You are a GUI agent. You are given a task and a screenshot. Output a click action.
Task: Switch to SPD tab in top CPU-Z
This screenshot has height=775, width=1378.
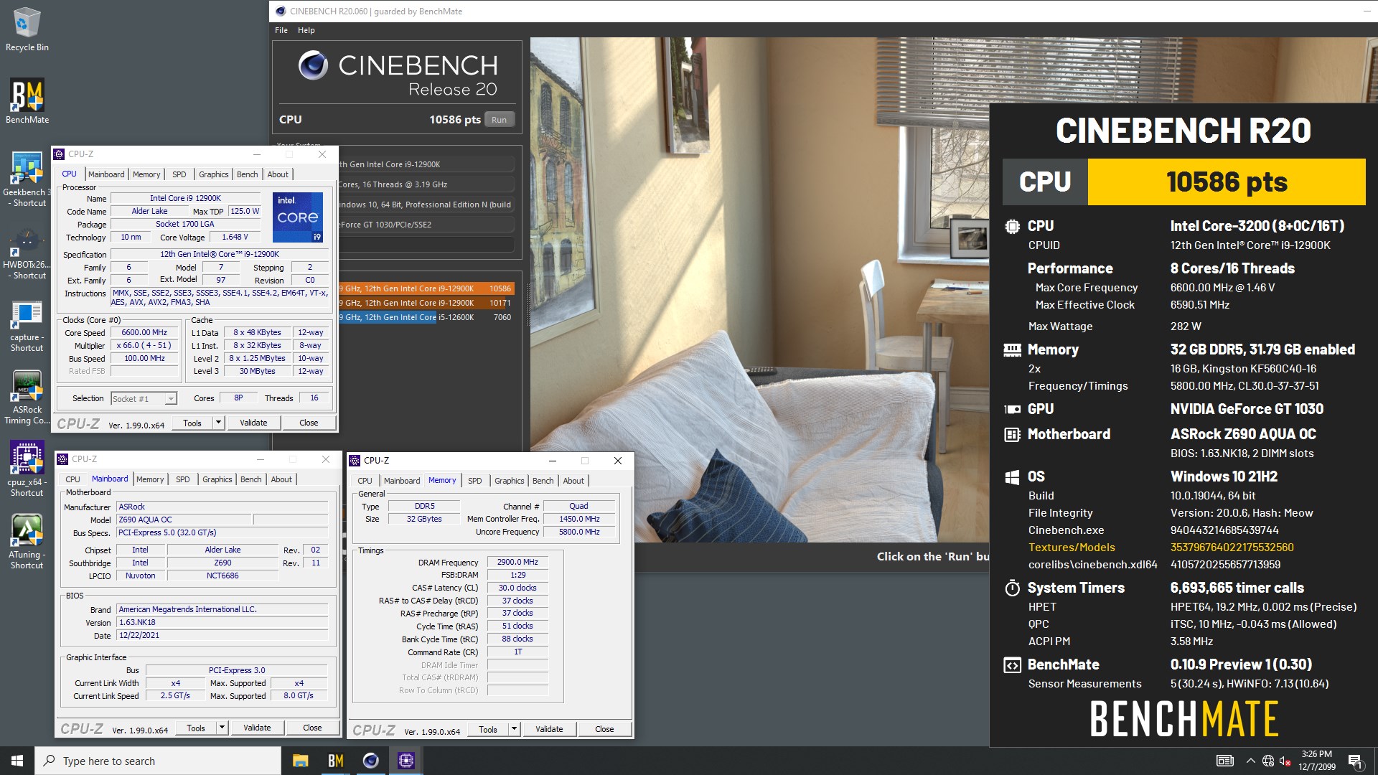(179, 174)
